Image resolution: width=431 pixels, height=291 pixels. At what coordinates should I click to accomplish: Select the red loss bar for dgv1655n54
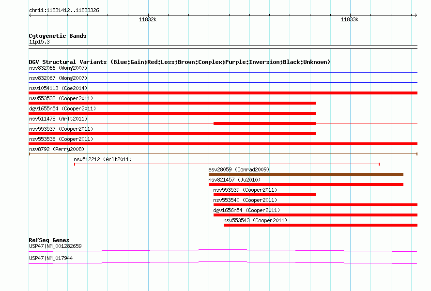172,113
